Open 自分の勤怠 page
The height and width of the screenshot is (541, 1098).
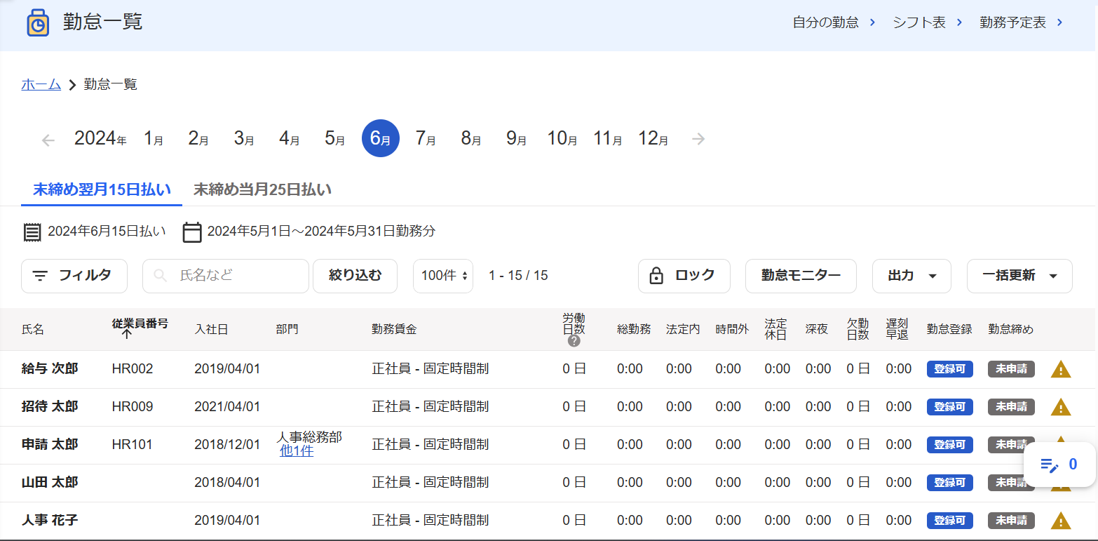[x=834, y=22]
